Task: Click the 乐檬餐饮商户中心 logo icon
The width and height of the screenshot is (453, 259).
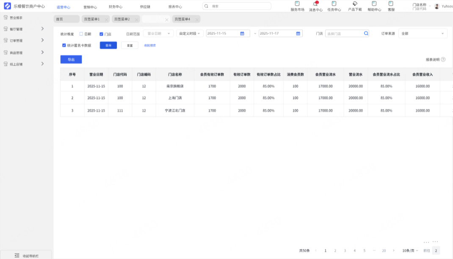Action: click(7, 6)
